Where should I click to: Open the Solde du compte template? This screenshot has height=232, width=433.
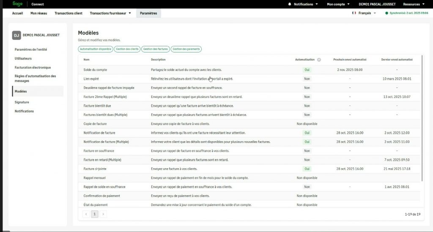[x=95, y=70]
